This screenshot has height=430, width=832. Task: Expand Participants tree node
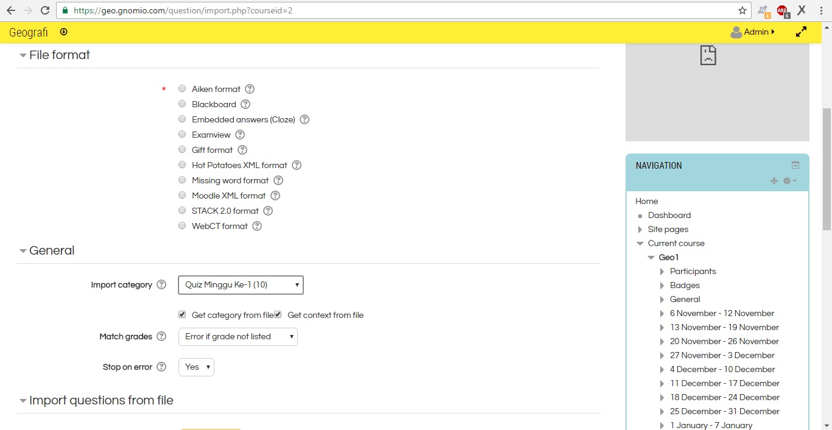point(662,272)
